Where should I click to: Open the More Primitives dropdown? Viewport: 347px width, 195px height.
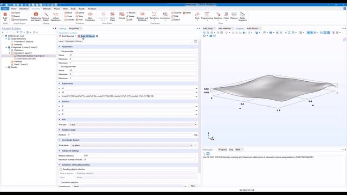click(90, 17)
